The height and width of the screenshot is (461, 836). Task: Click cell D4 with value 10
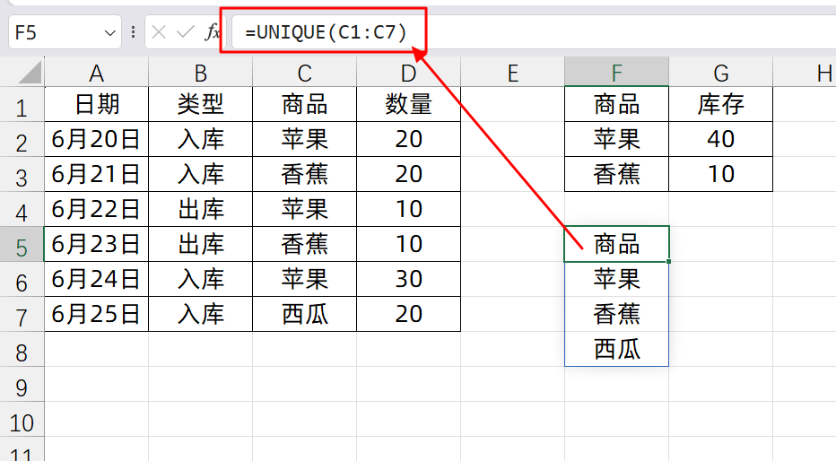pos(408,210)
